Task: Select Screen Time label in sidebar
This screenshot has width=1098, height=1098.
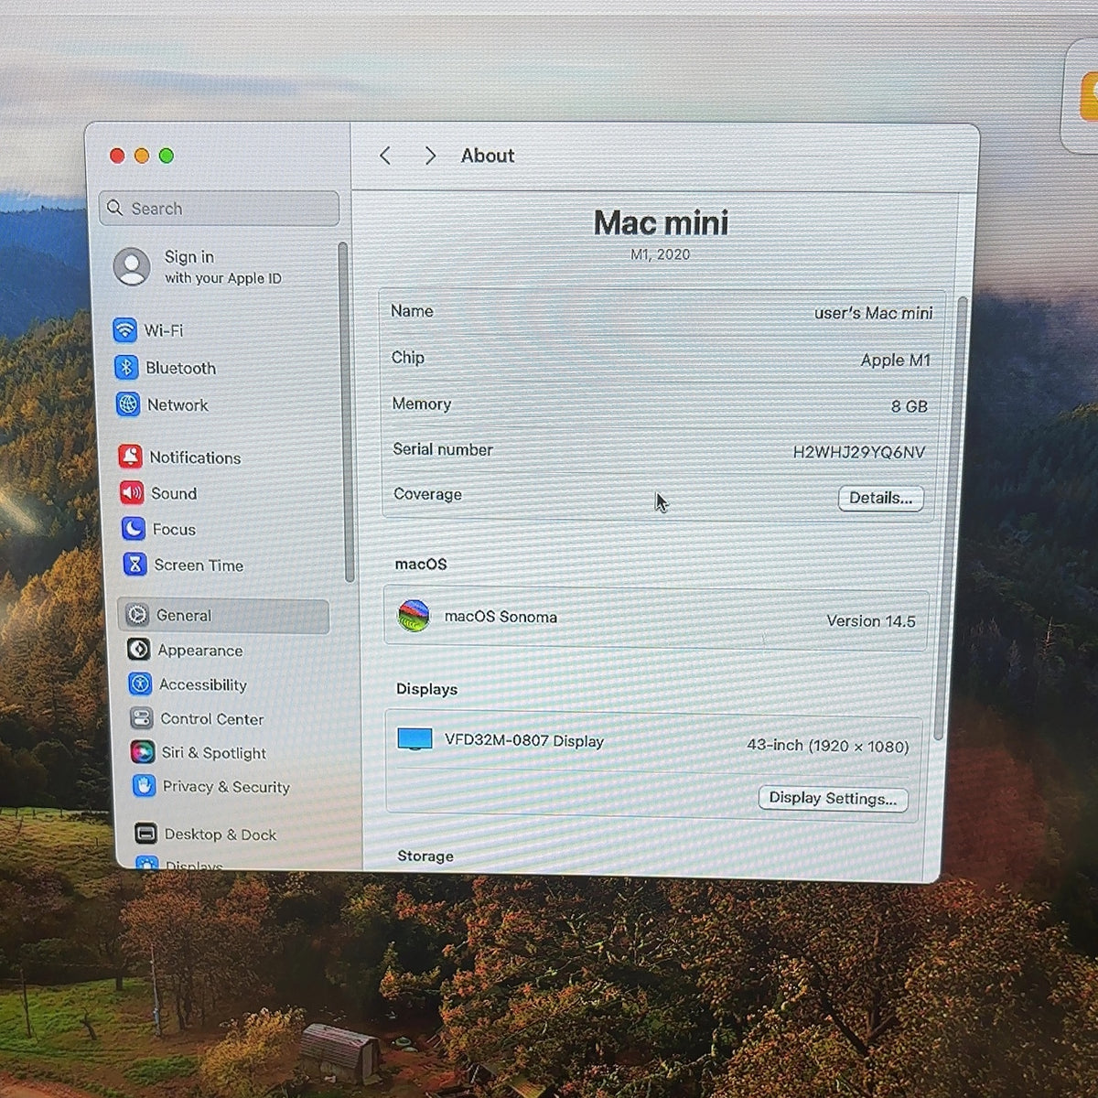Action: coord(199,565)
